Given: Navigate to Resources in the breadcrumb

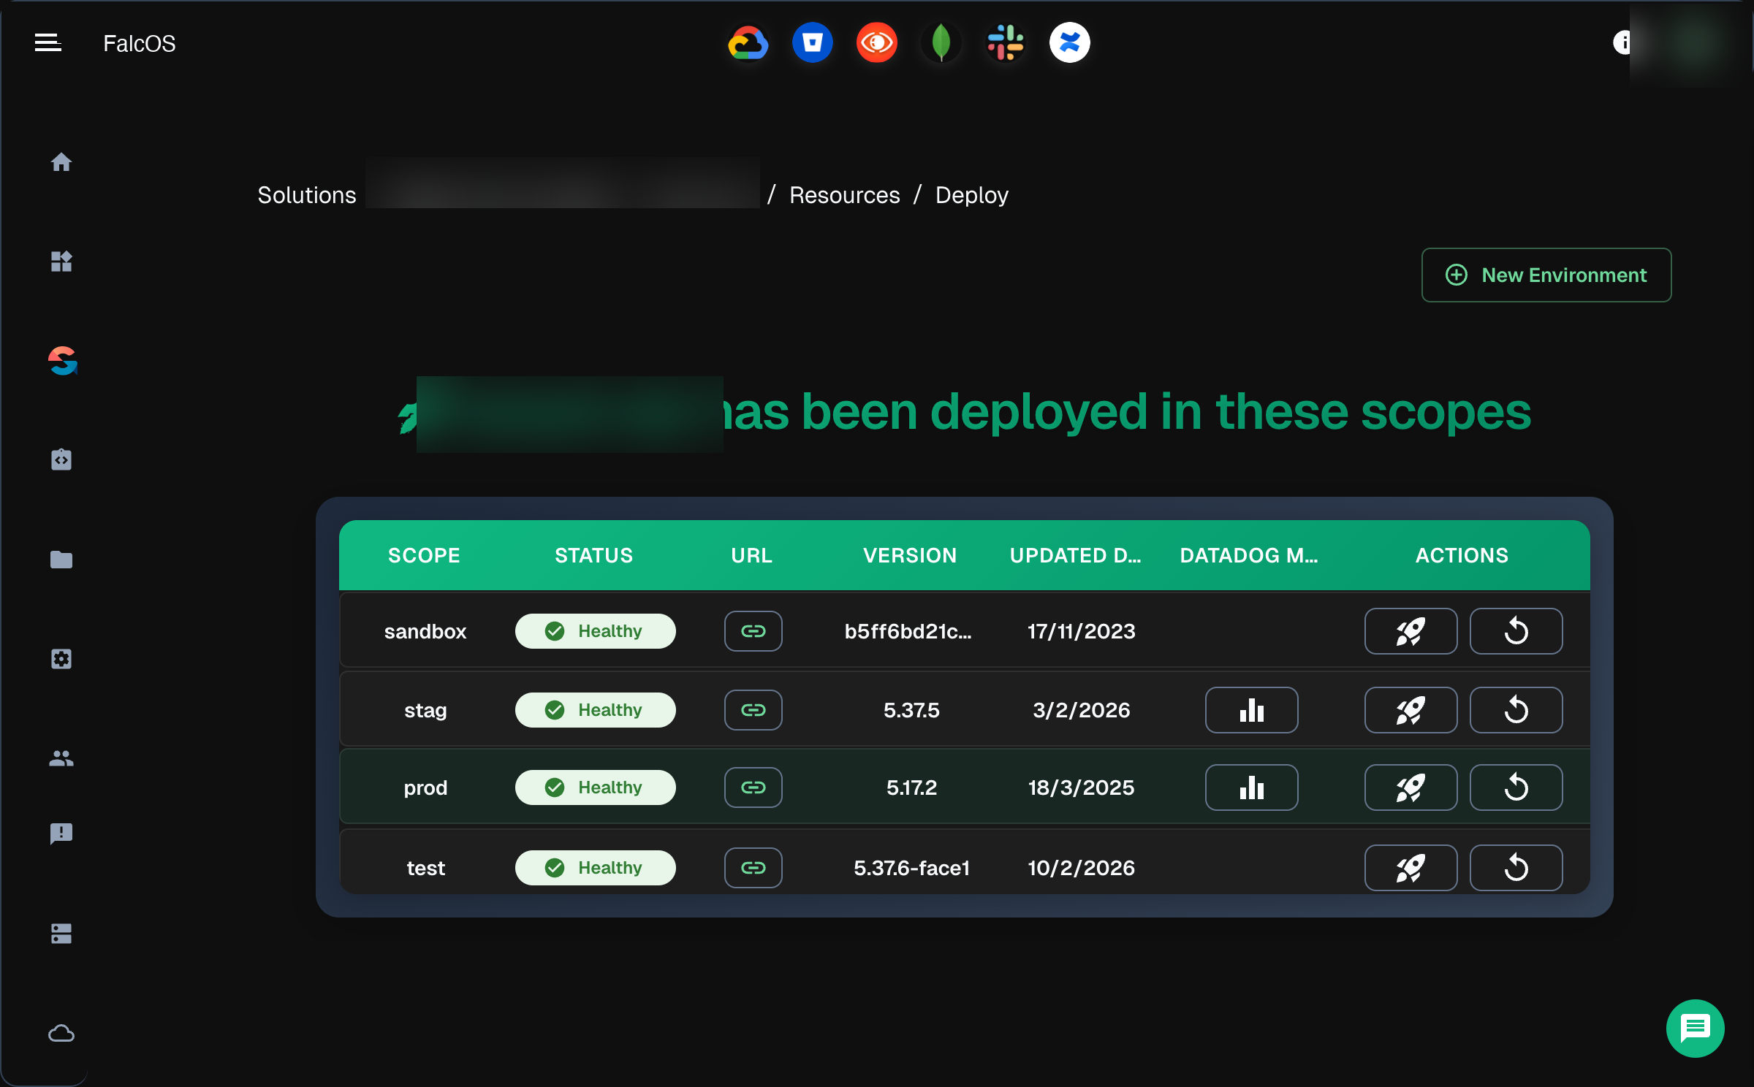Looking at the screenshot, I should pyautogui.click(x=844, y=195).
